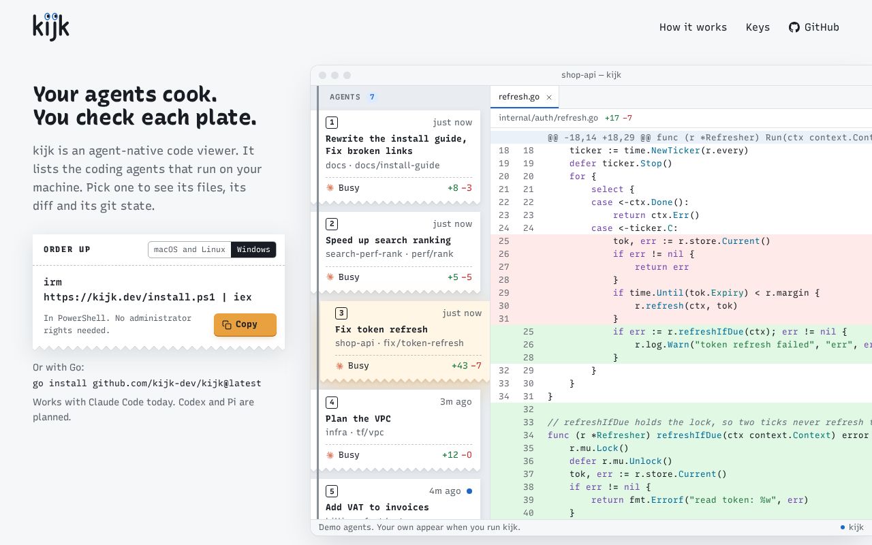Viewport: 872px width, 545px height.
Task: Click number badge 1 on install guide card
Action: coord(332,123)
